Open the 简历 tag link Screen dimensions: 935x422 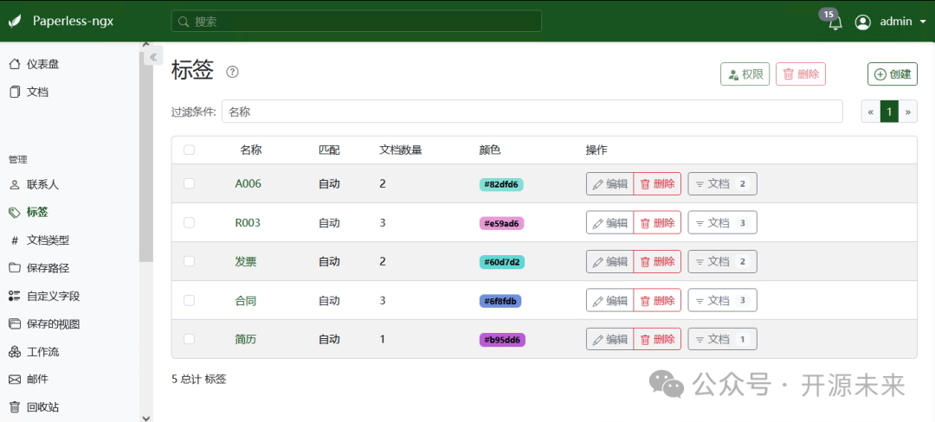click(x=246, y=339)
